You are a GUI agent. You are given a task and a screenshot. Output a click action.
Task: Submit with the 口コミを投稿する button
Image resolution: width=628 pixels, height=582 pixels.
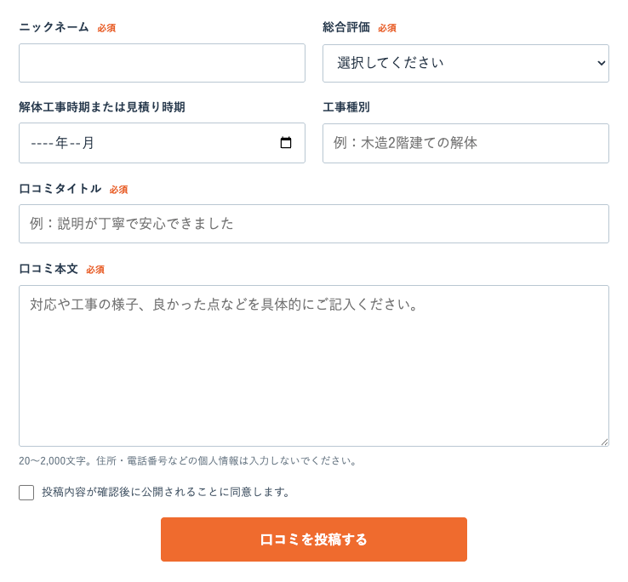314,539
